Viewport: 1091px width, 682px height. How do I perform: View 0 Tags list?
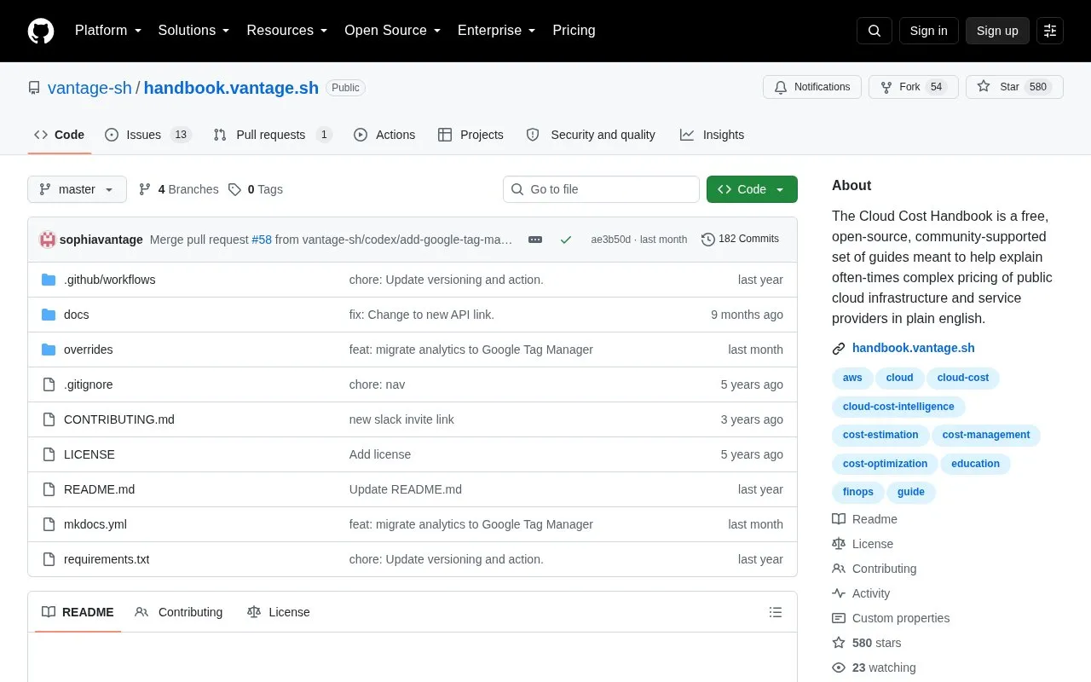point(256,189)
